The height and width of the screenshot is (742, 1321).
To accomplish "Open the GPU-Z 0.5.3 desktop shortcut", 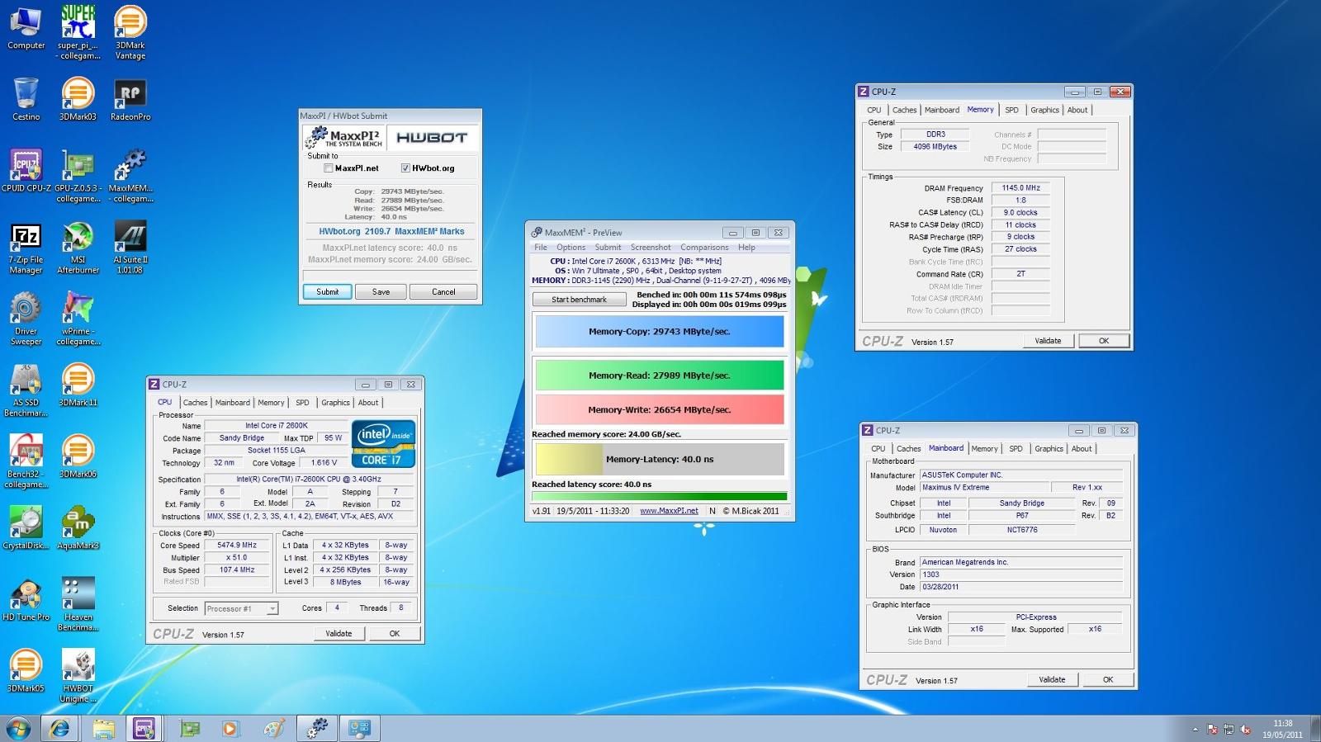I will [78, 176].
